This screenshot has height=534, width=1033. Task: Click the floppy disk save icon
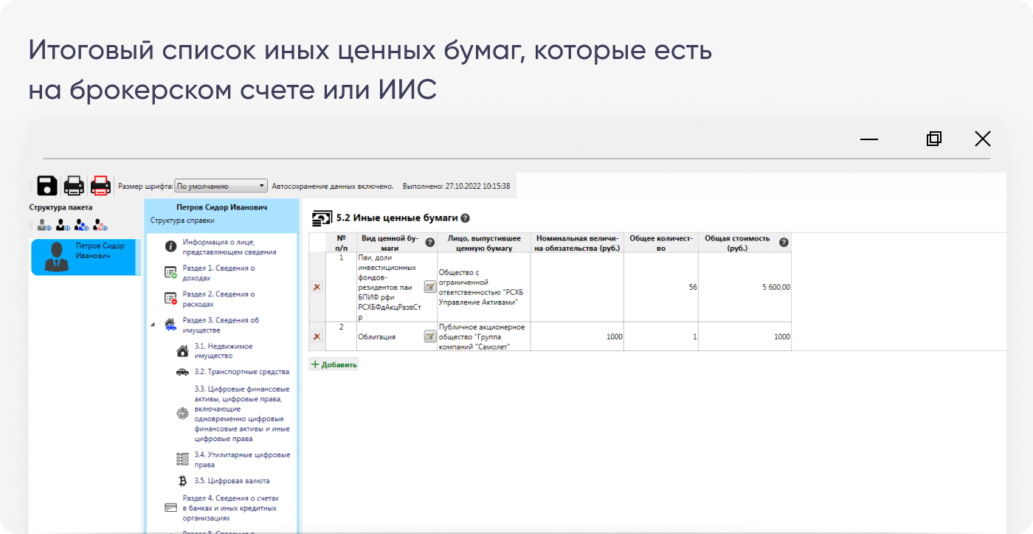click(x=47, y=186)
